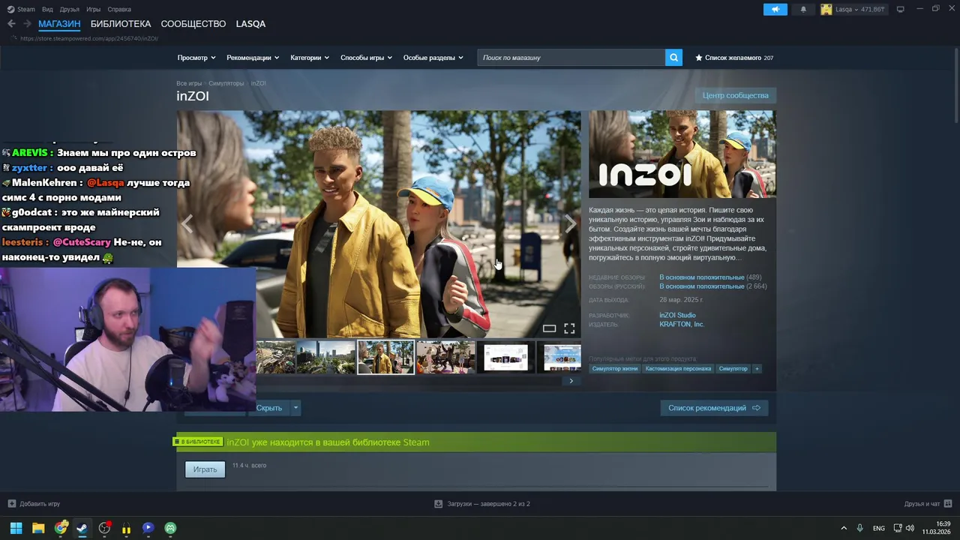
Task: Select the Симулятор жизни tag
Action: pyautogui.click(x=614, y=368)
